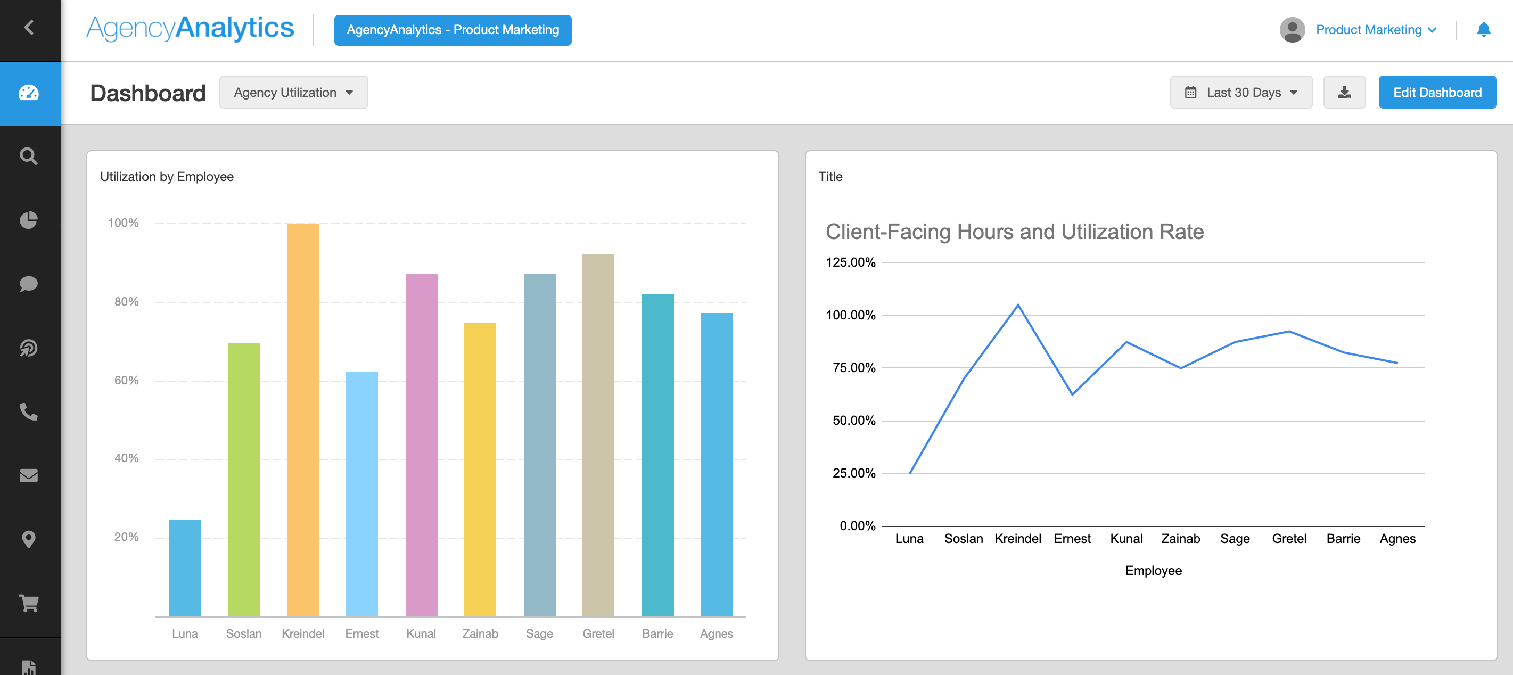Click the chat bubble icon in the sidebar
This screenshot has width=1513, height=675.
[x=29, y=284]
